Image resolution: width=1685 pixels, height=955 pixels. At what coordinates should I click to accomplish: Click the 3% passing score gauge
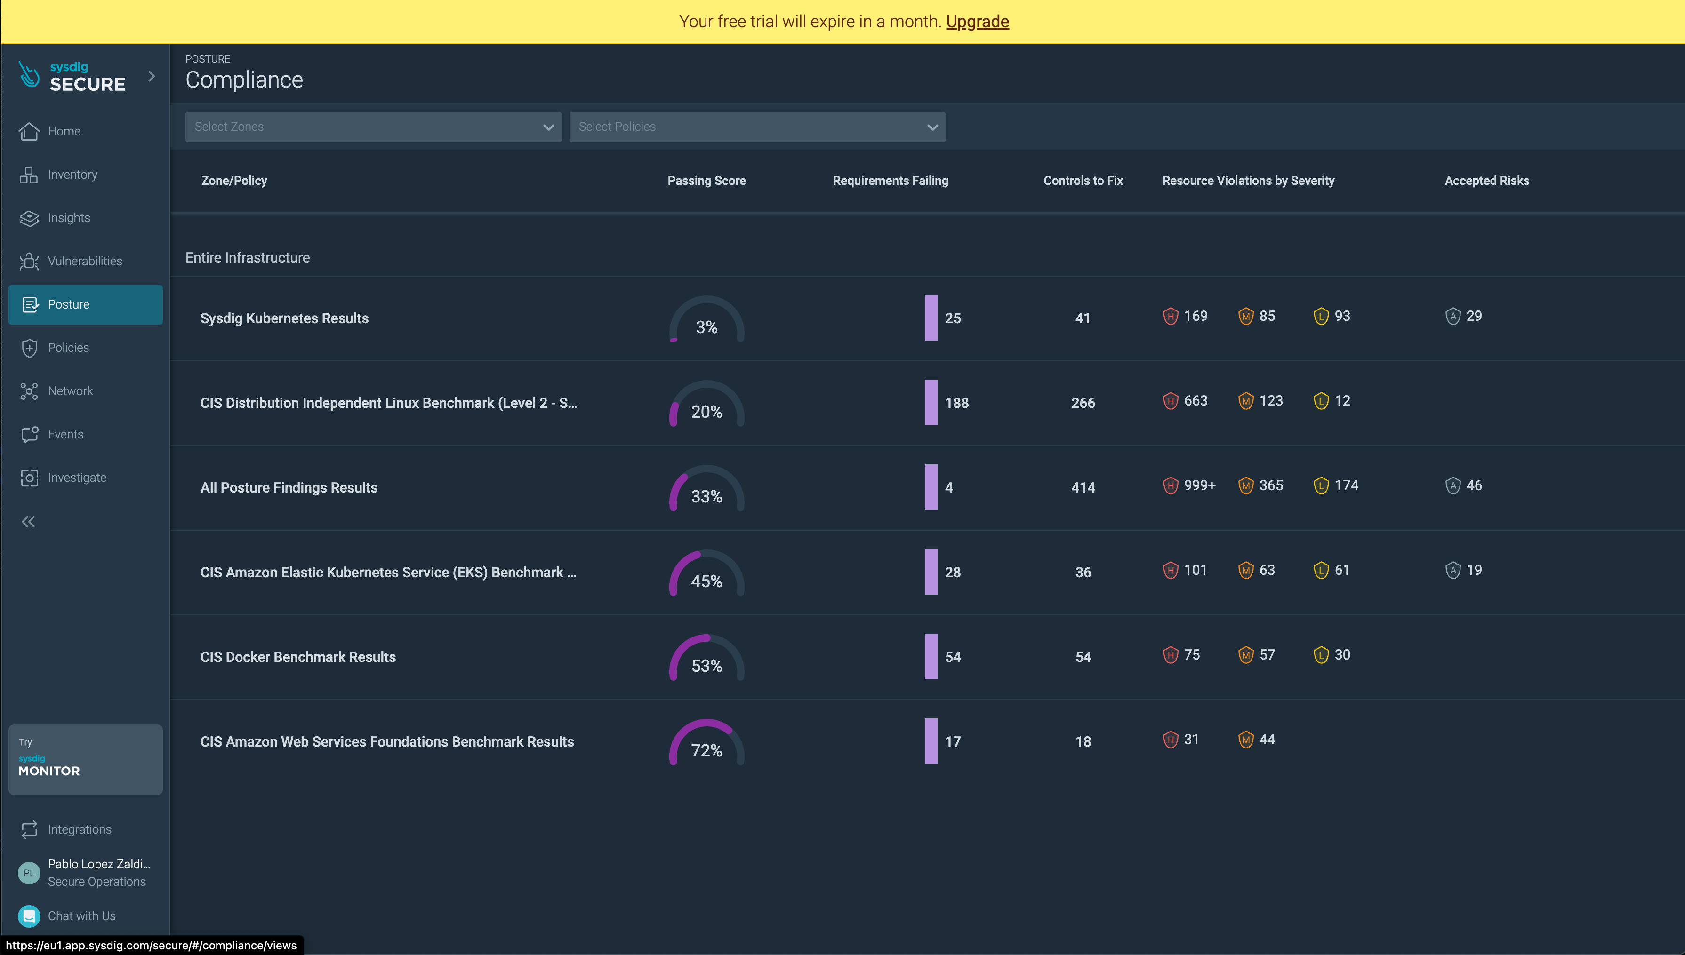tap(706, 319)
